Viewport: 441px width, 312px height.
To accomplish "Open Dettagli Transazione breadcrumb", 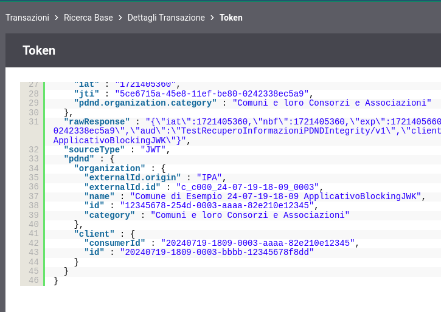I will click(166, 18).
